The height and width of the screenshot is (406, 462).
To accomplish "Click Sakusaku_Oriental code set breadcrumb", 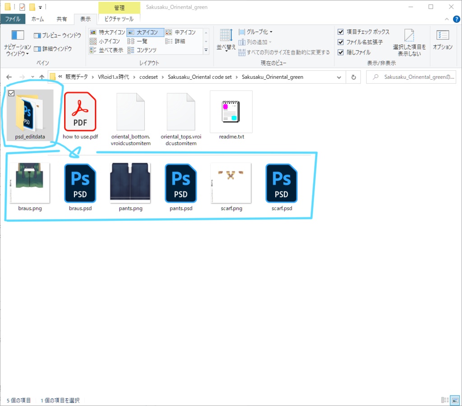I will pyautogui.click(x=200, y=77).
